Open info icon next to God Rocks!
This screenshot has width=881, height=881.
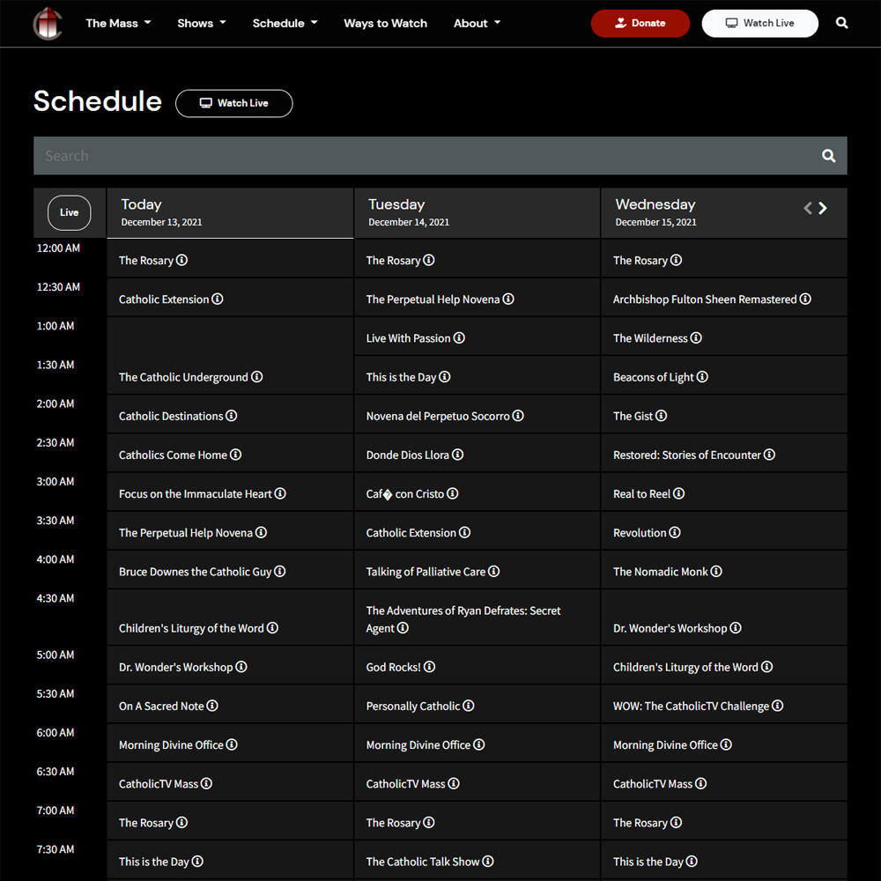[430, 666]
